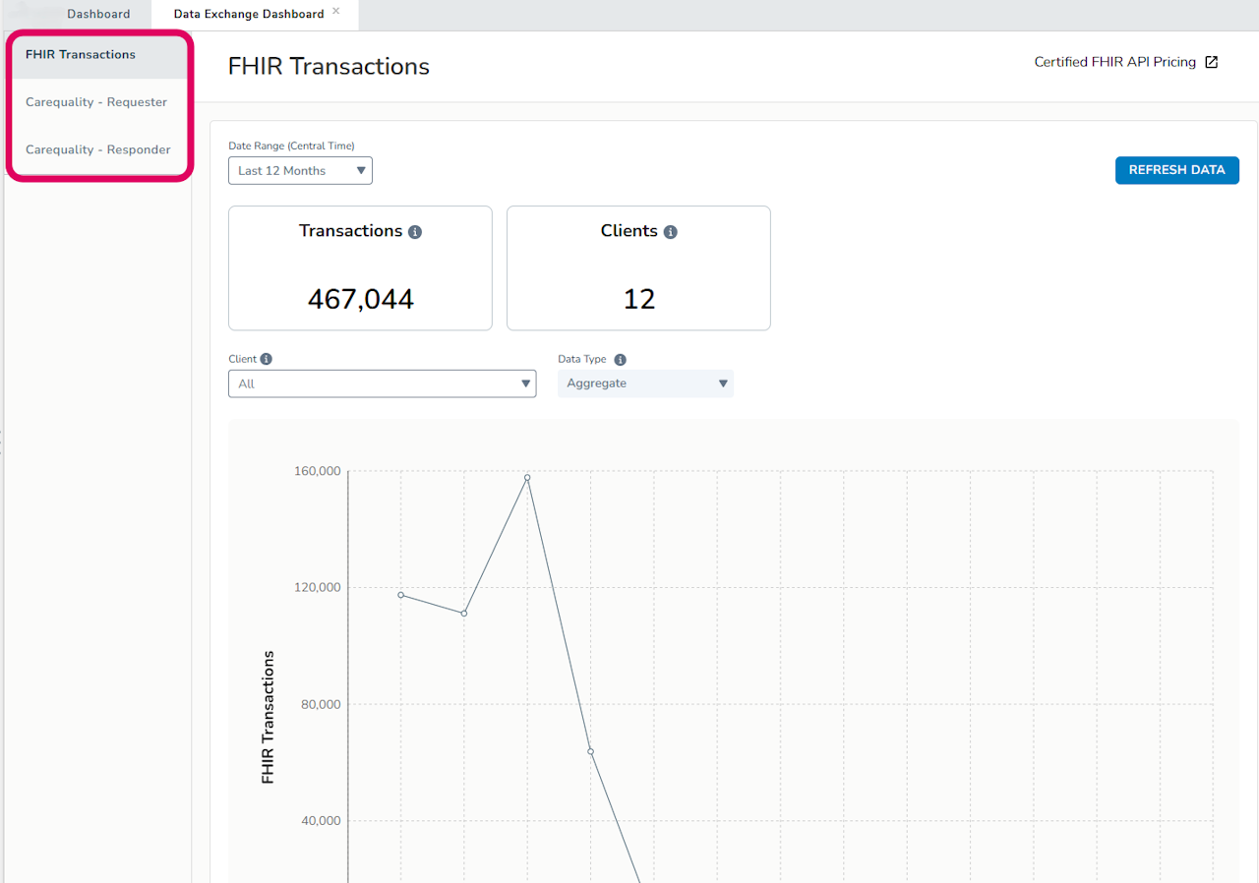This screenshot has width=1259, height=883.
Task: Click the Transactions info icon
Action: (x=415, y=232)
